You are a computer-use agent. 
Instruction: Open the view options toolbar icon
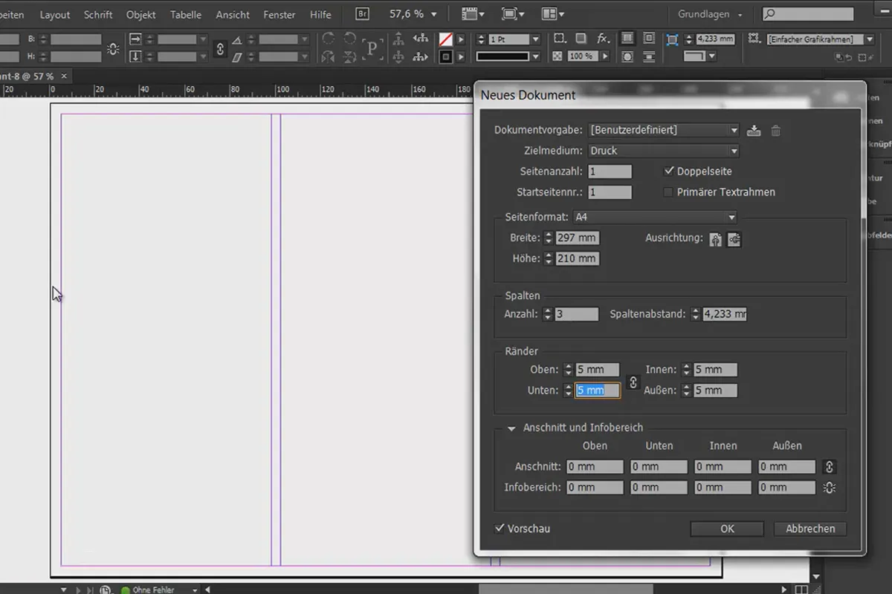pos(473,14)
